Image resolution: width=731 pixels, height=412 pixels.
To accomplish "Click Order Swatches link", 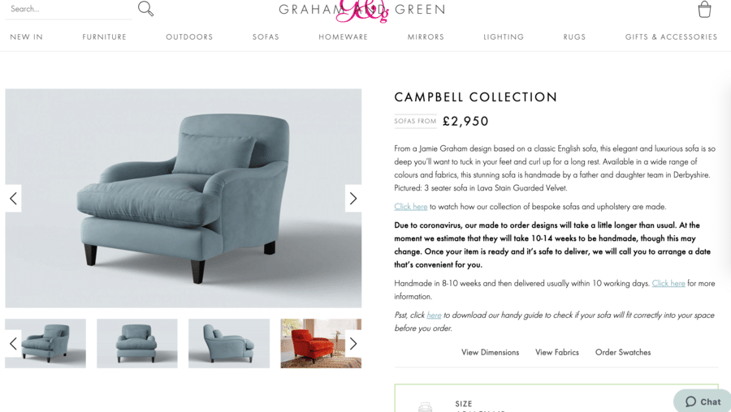I will pos(623,353).
